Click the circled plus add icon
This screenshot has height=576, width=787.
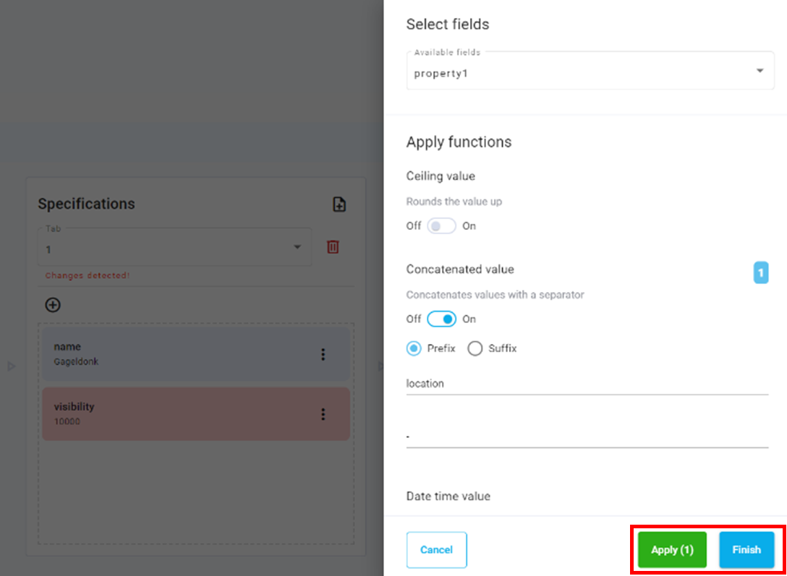tap(53, 305)
